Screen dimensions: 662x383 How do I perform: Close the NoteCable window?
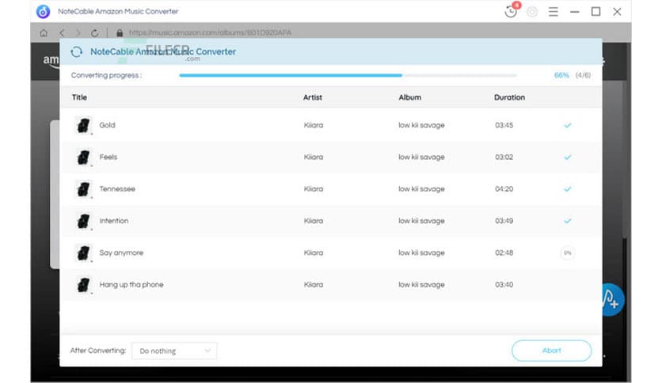click(x=617, y=12)
